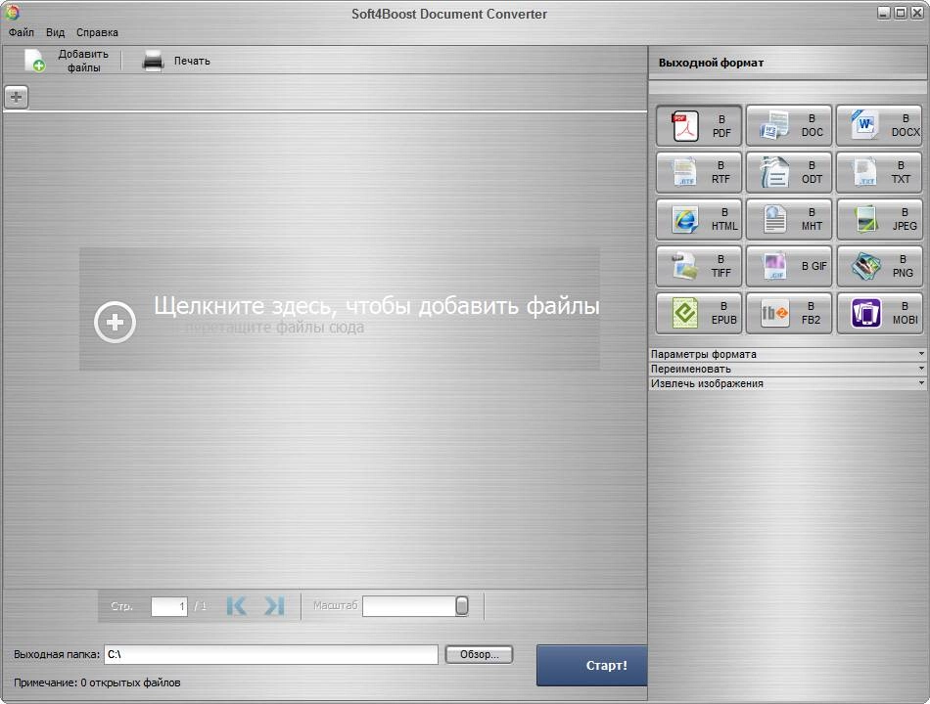
Task: Click the Печать printer icon
Action: pos(153,61)
